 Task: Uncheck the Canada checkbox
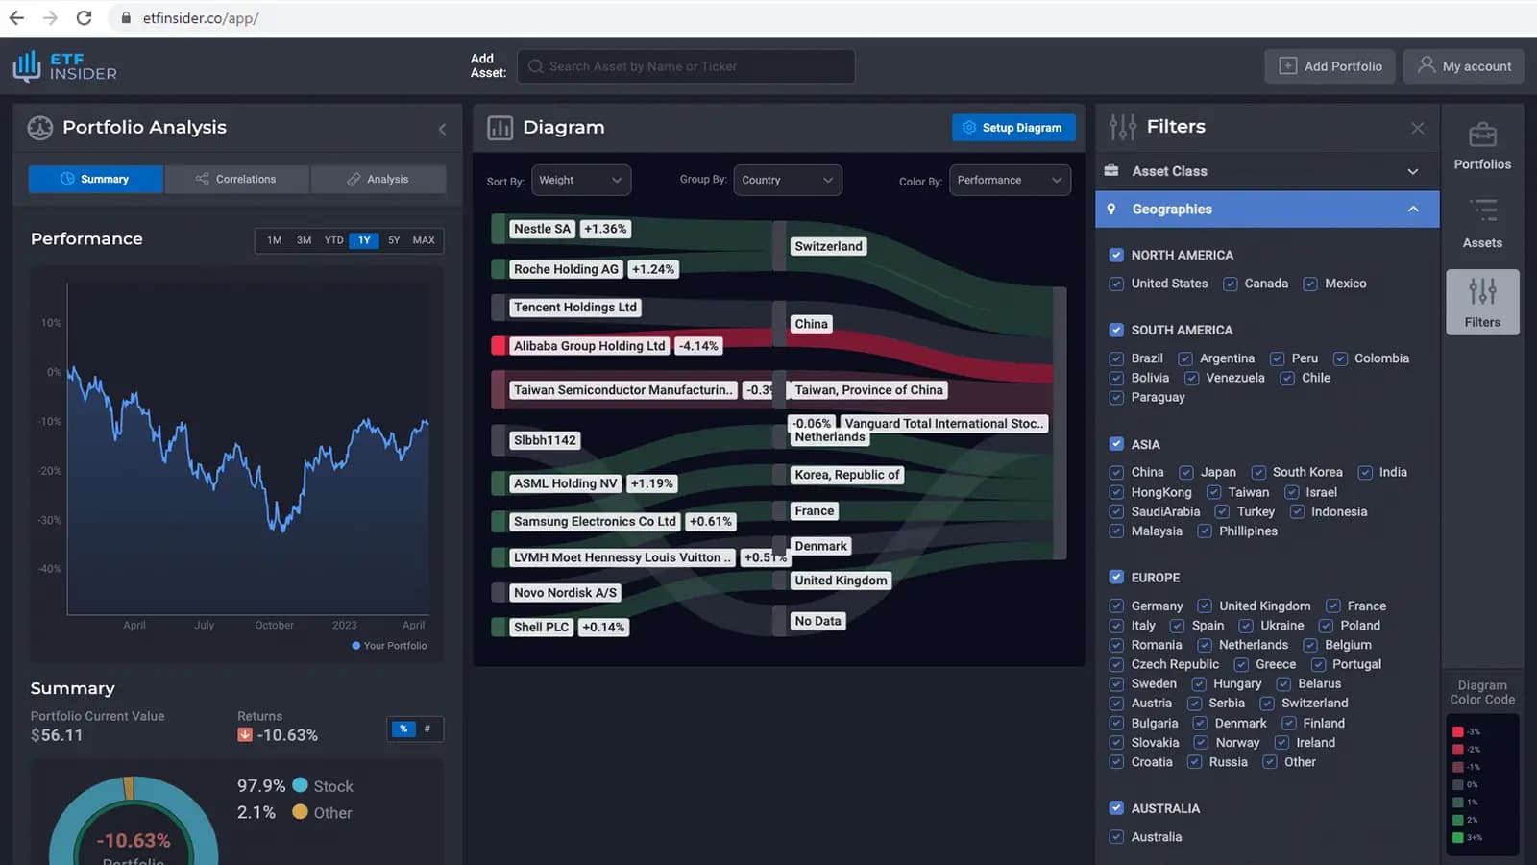click(x=1230, y=284)
